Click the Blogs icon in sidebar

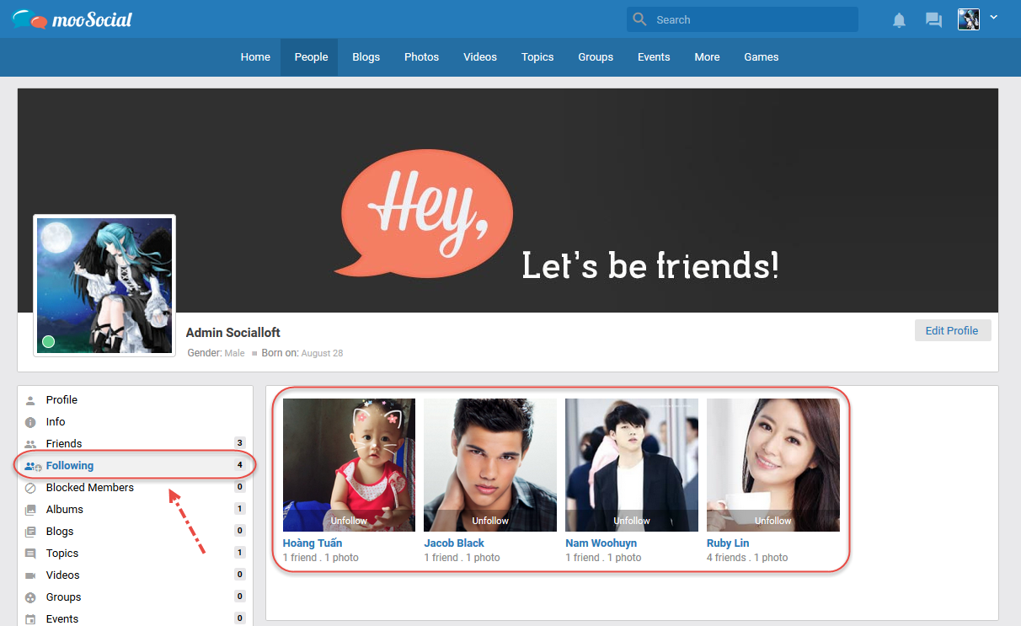(x=30, y=532)
